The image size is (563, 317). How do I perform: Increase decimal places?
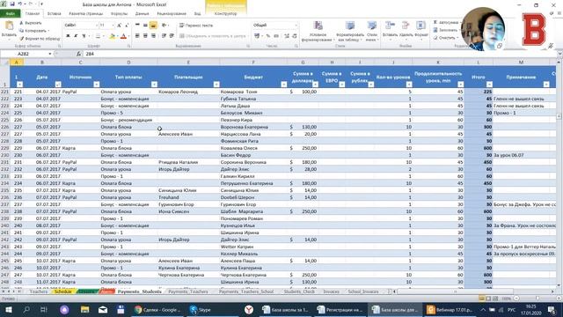[x=287, y=36]
